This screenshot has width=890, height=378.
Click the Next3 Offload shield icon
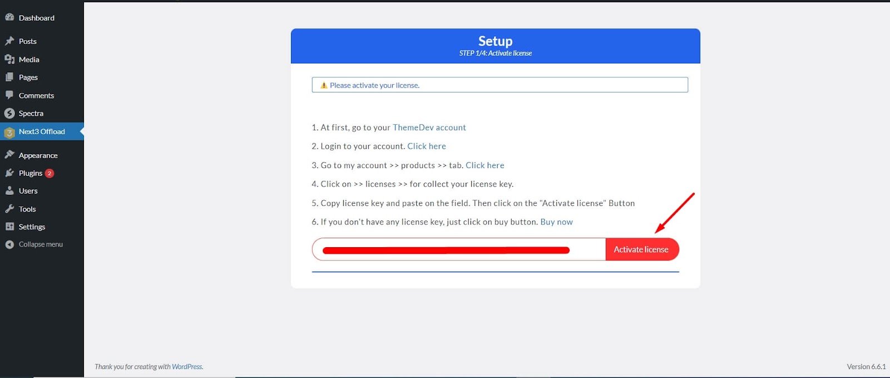9,132
